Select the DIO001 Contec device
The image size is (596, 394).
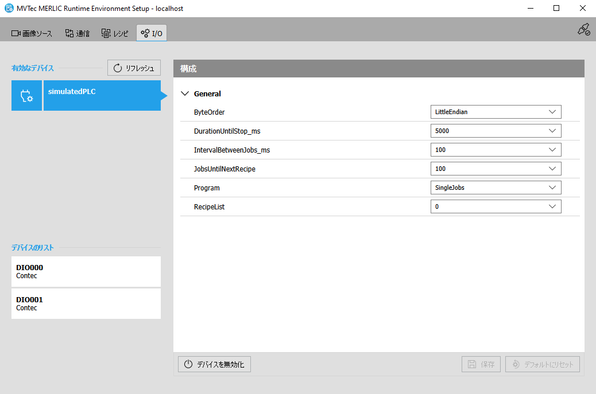pyautogui.click(x=86, y=303)
